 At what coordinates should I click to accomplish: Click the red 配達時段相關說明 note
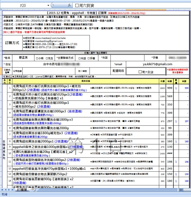point(178,71)
